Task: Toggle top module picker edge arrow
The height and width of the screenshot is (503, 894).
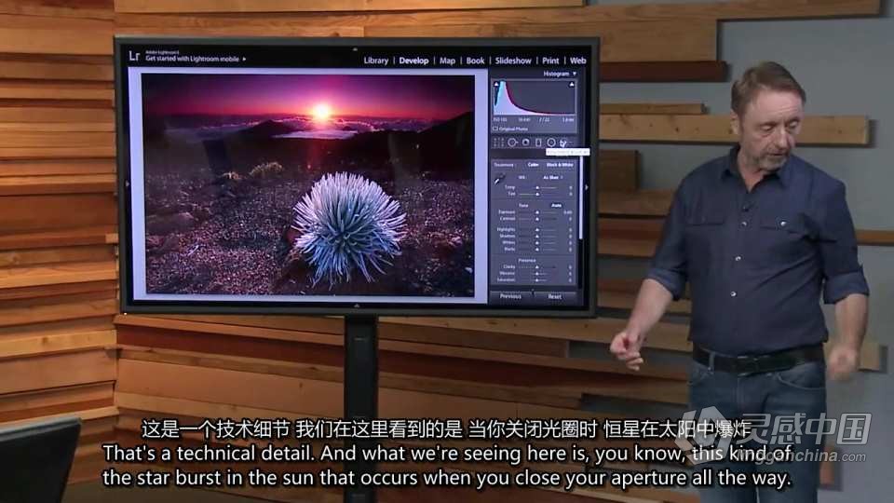Action: [x=355, y=50]
